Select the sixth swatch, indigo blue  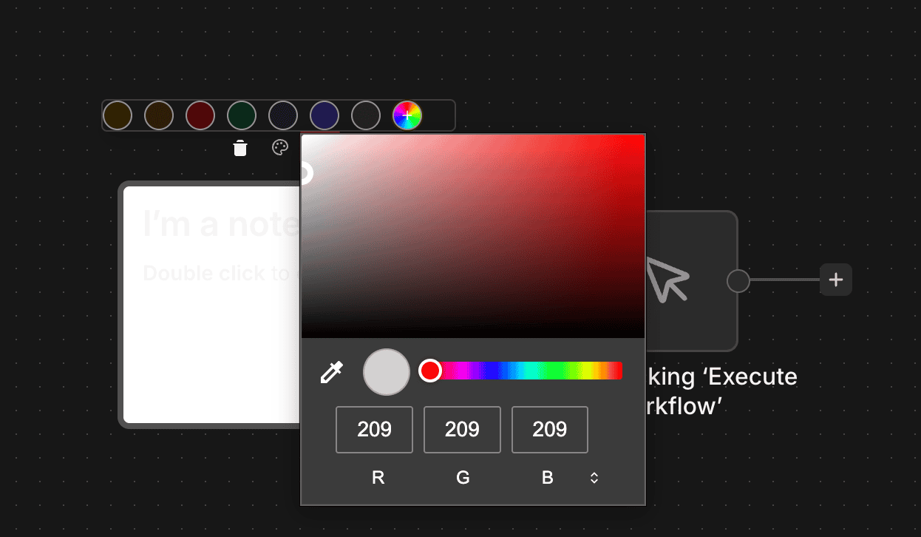324,115
